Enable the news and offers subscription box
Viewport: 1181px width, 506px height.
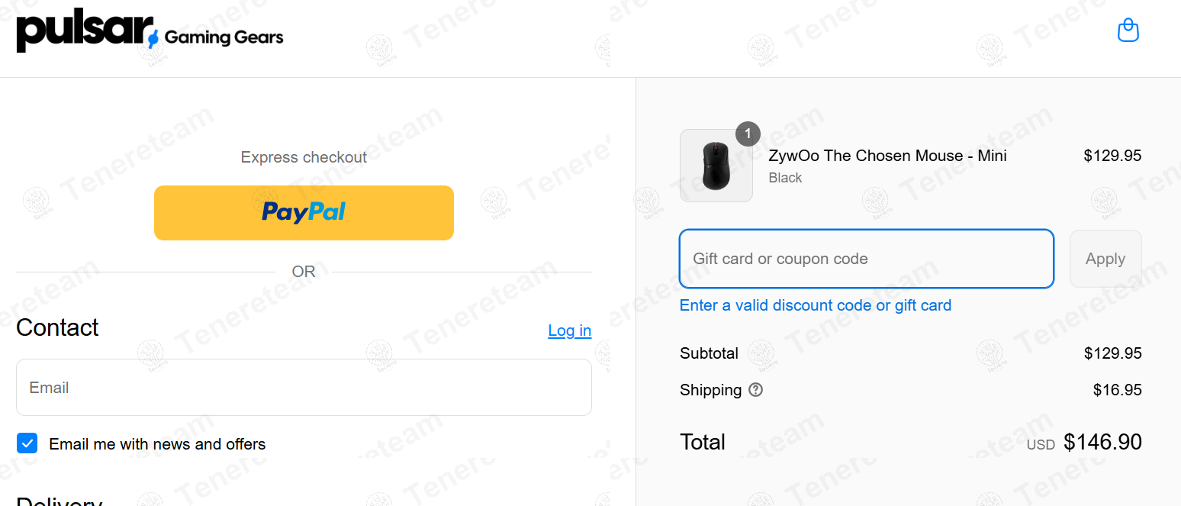point(27,443)
